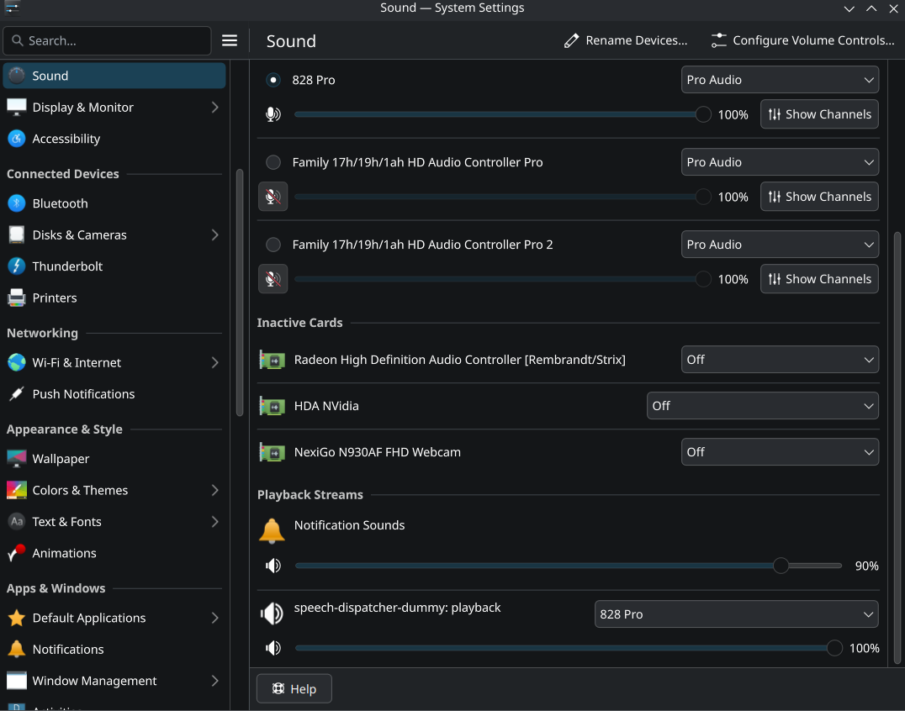Click the Search settings field
Viewport: 905px width, 711px height.
[107, 40]
